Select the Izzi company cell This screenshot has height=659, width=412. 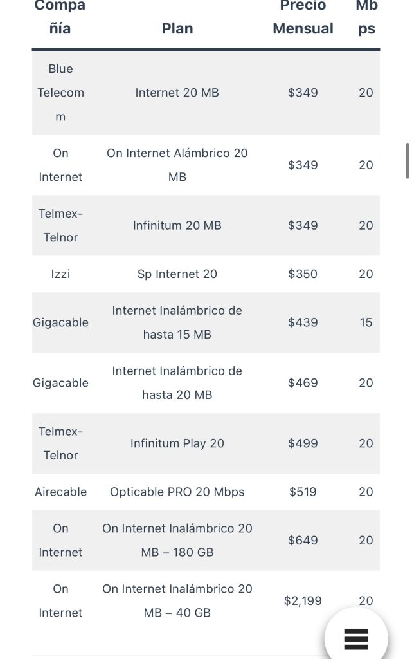click(60, 274)
